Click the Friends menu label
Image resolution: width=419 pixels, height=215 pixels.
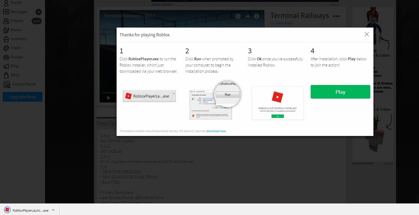coord(17,21)
